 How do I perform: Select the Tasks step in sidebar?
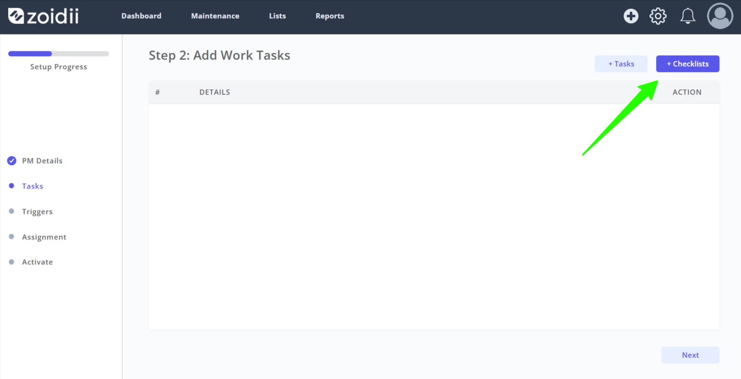33,186
